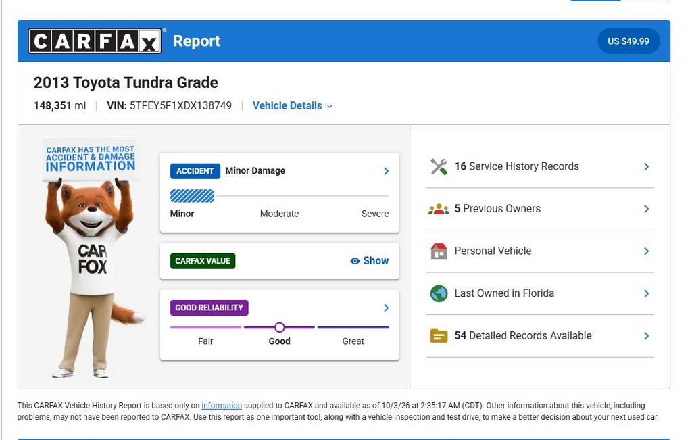Click the Report title text in header
This screenshot has height=440, width=692.
[197, 41]
